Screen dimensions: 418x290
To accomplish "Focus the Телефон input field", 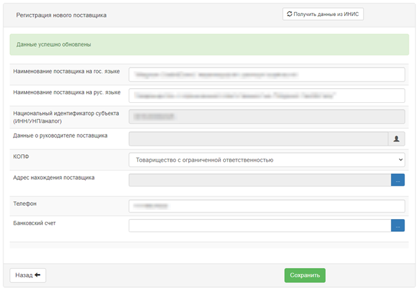I will (x=267, y=206).
